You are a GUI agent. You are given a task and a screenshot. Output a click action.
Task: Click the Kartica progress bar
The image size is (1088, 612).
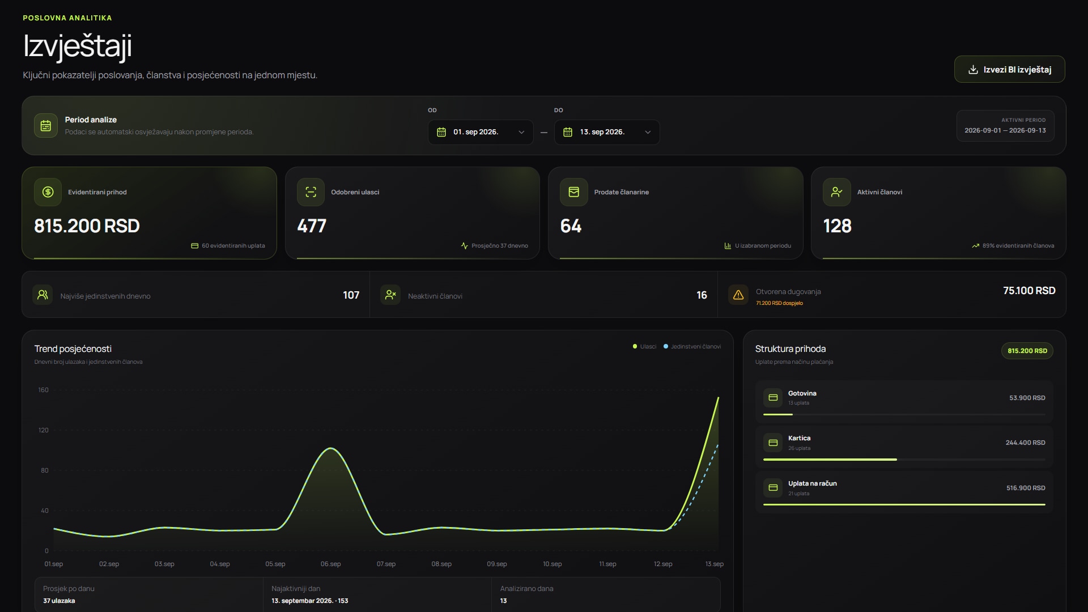click(904, 460)
